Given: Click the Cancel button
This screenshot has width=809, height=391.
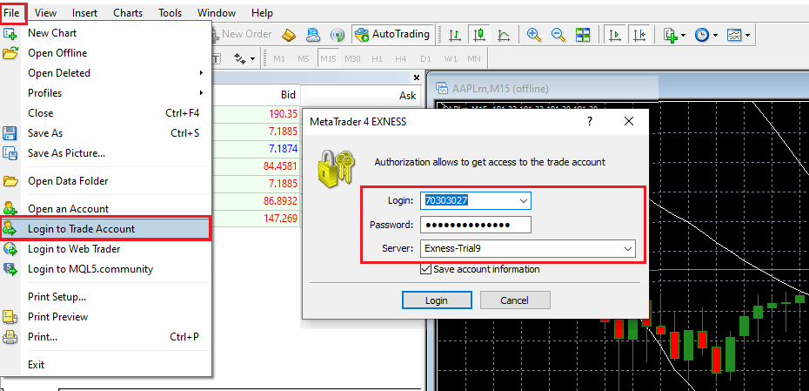Looking at the screenshot, I should (515, 300).
